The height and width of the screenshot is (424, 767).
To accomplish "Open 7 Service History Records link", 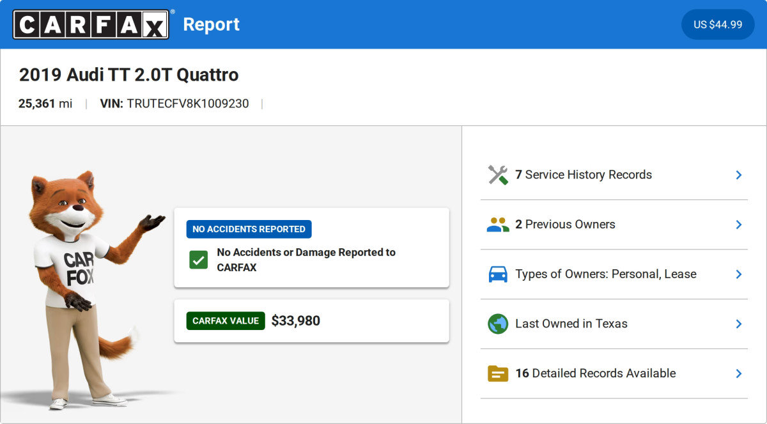I will tap(584, 175).
